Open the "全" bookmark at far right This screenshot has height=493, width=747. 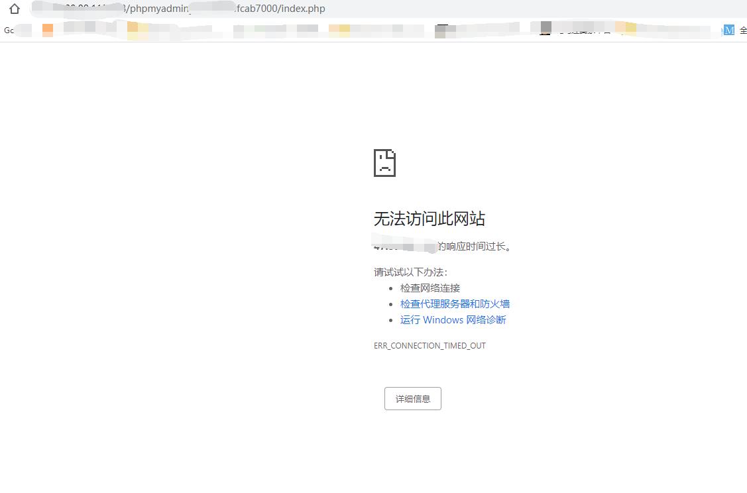coord(743,30)
